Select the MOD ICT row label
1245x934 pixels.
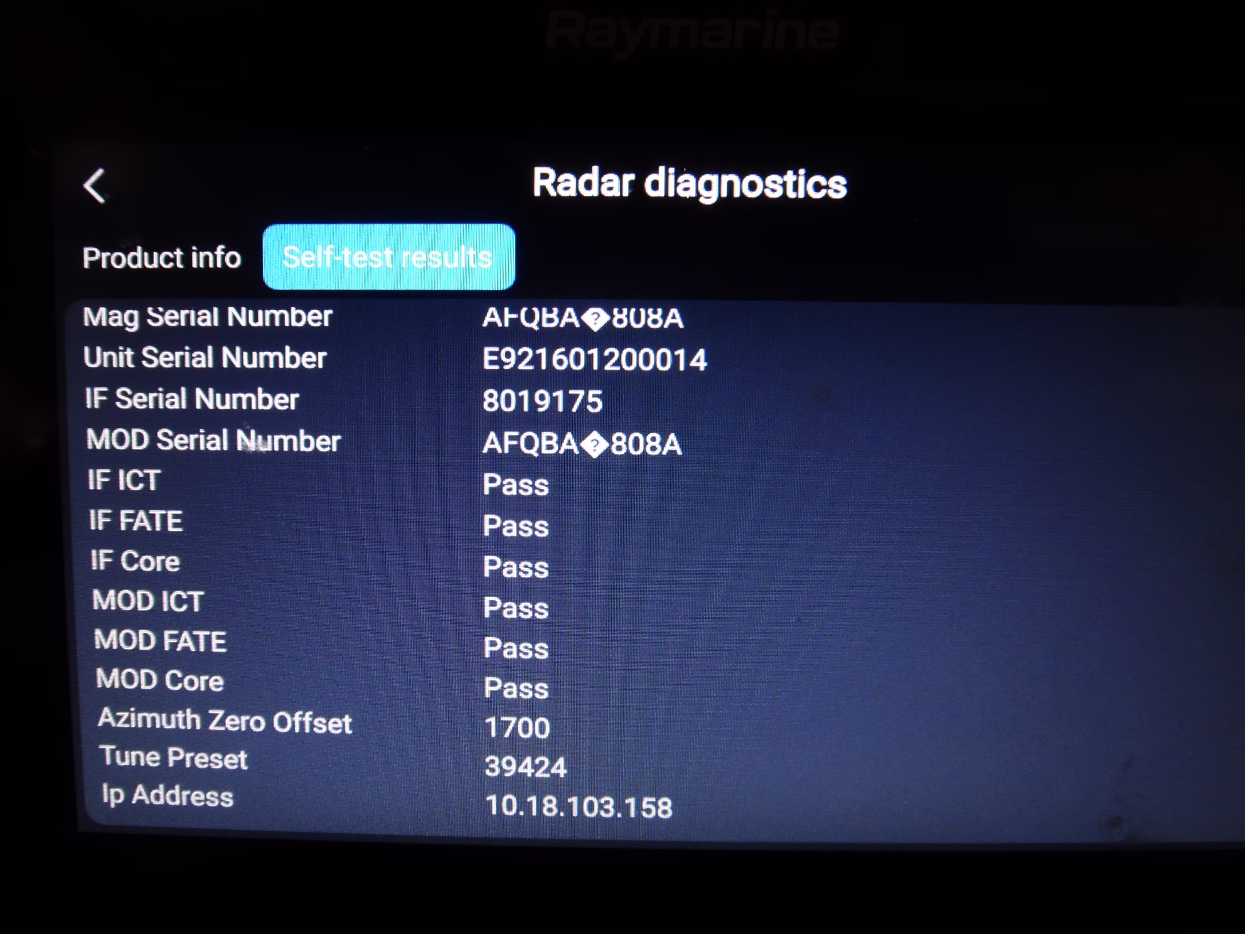(148, 601)
